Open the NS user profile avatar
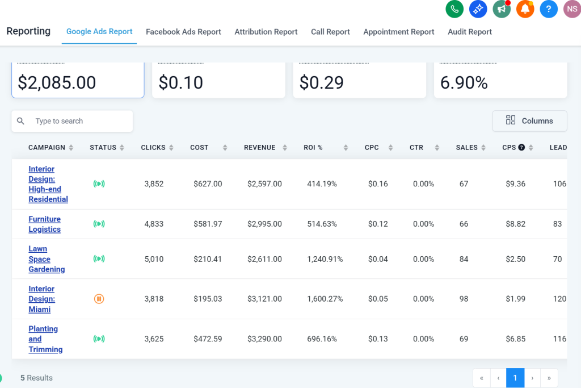The image size is (581, 388). [x=572, y=9]
